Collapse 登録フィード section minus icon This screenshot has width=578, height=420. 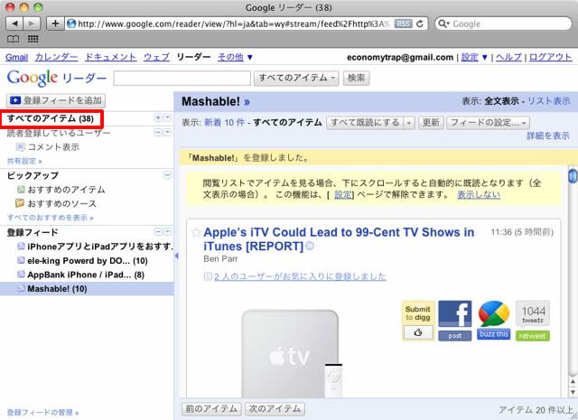158,231
